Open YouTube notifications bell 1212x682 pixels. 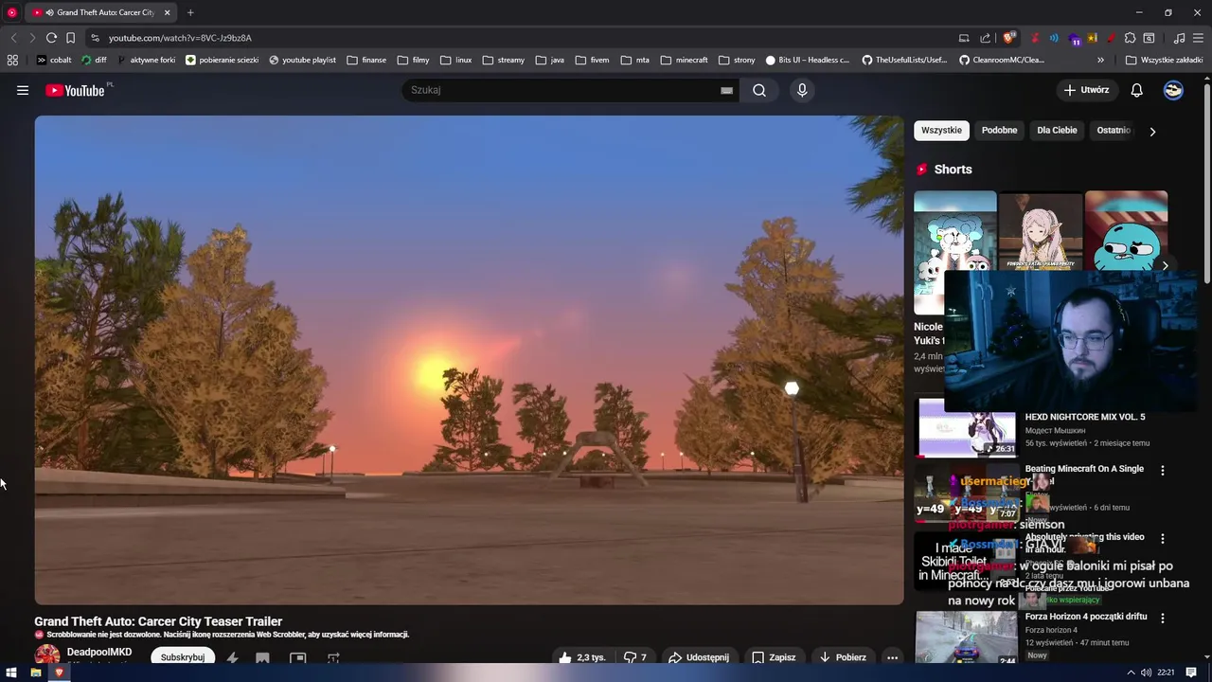tap(1136, 90)
